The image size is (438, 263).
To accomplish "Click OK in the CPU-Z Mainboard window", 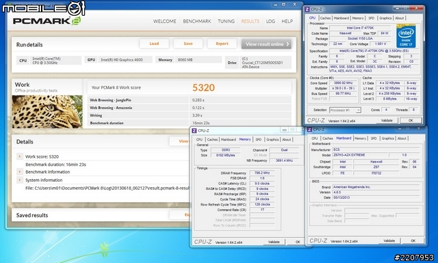I will [x=413, y=240].
